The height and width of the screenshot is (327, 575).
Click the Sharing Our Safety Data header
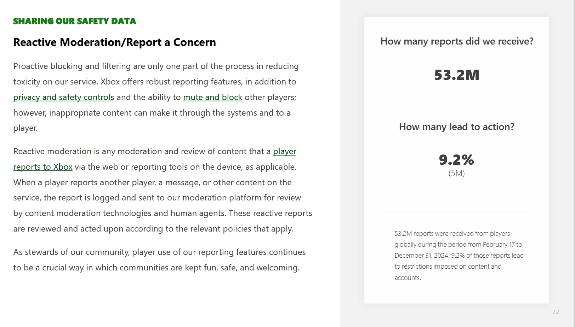pos(74,21)
